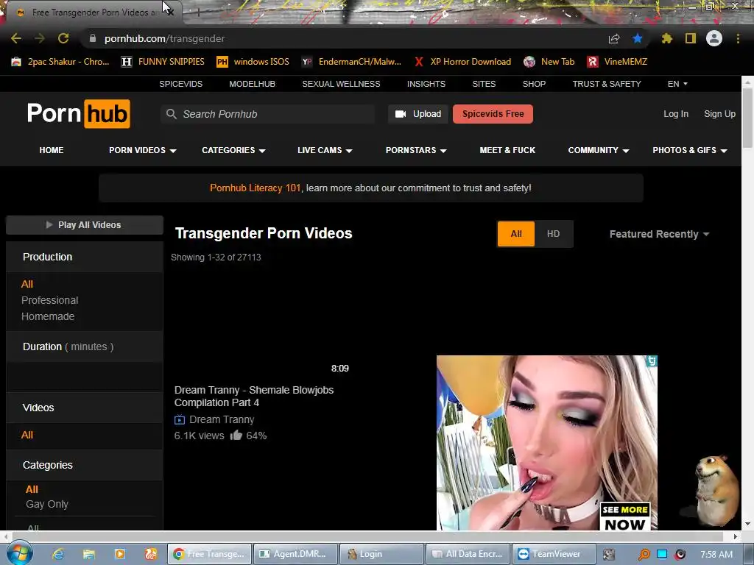Click the browser back arrow

coord(16,38)
